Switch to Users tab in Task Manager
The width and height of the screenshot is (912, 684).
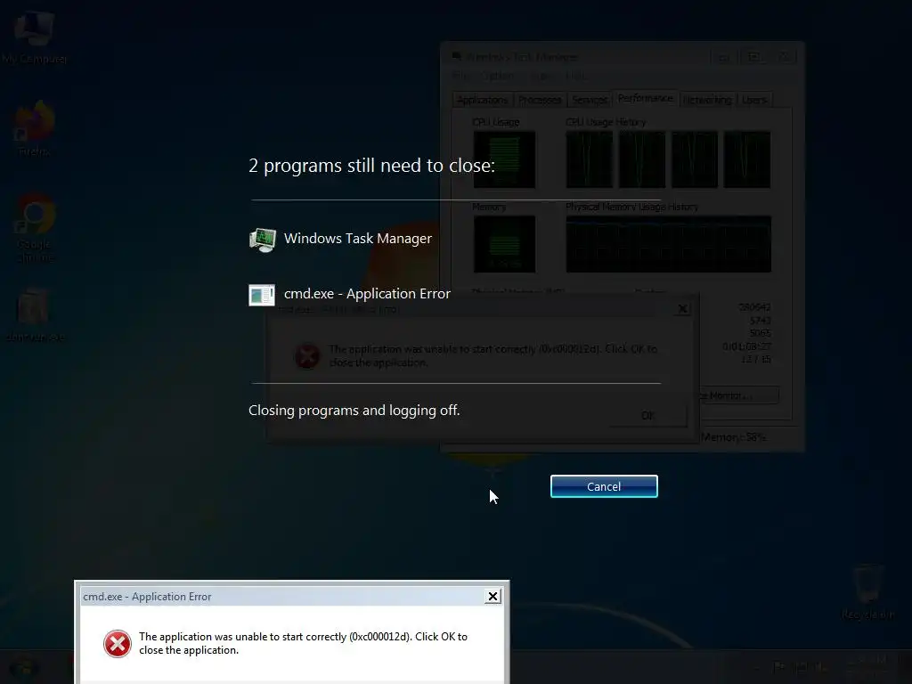[754, 100]
